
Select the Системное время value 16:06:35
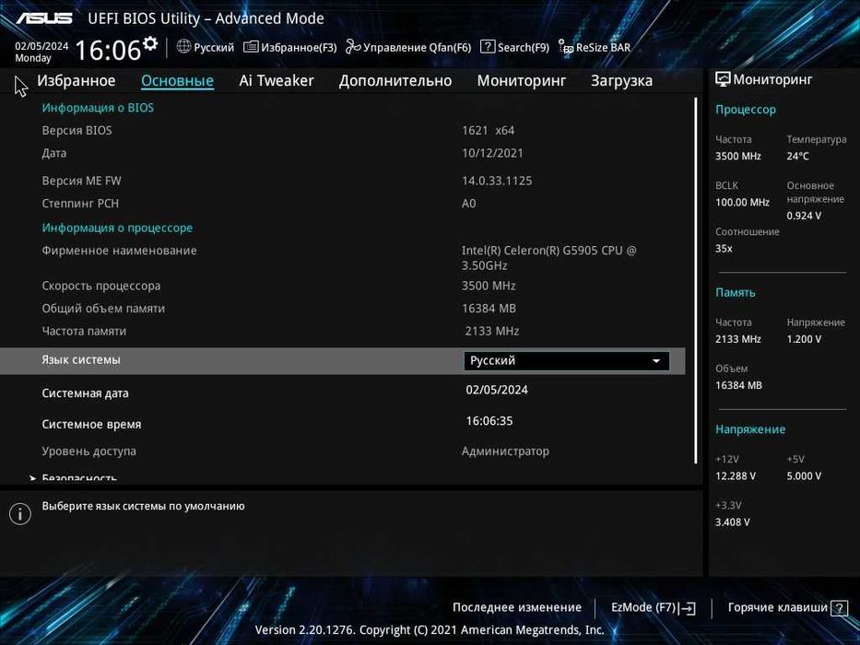489,421
